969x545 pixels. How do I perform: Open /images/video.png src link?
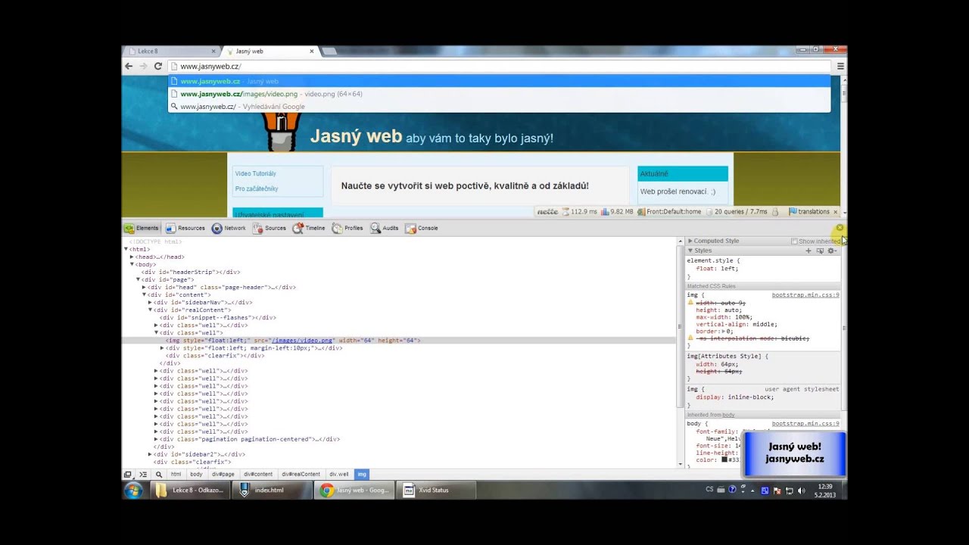coord(302,341)
